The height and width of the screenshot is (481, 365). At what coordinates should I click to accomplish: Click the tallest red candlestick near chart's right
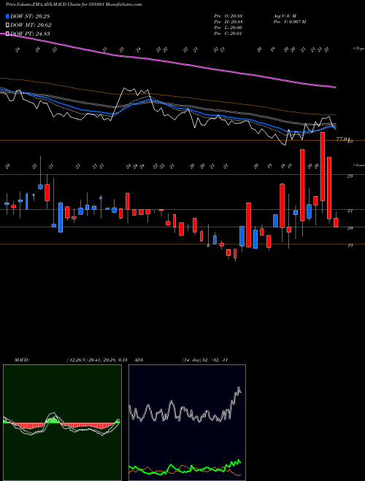[x=322, y=167]
